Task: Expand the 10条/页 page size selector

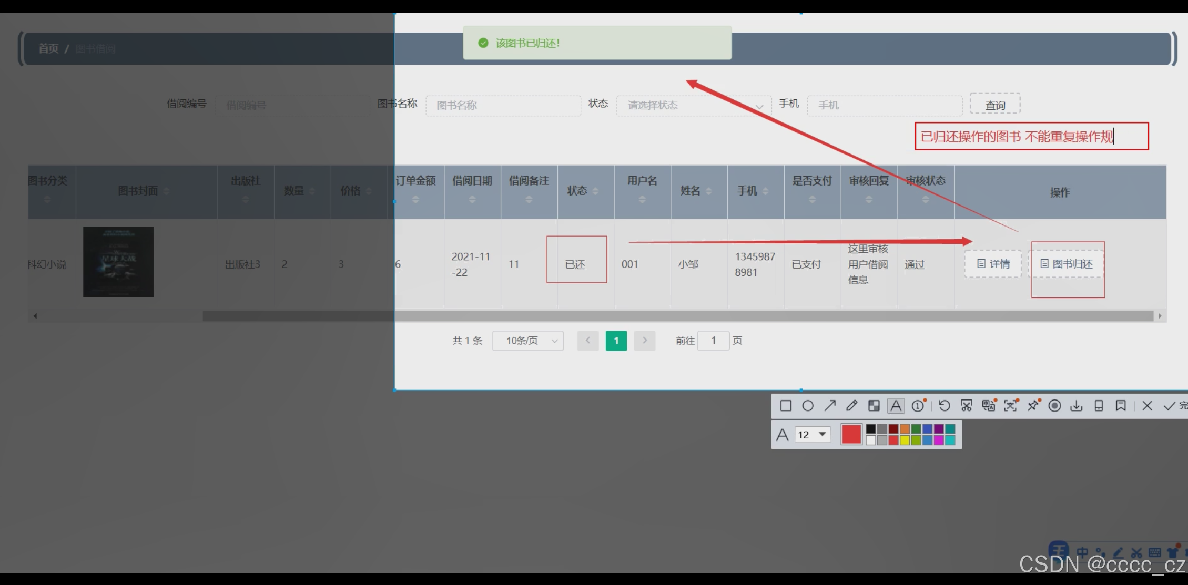Action: click(528, 341)
